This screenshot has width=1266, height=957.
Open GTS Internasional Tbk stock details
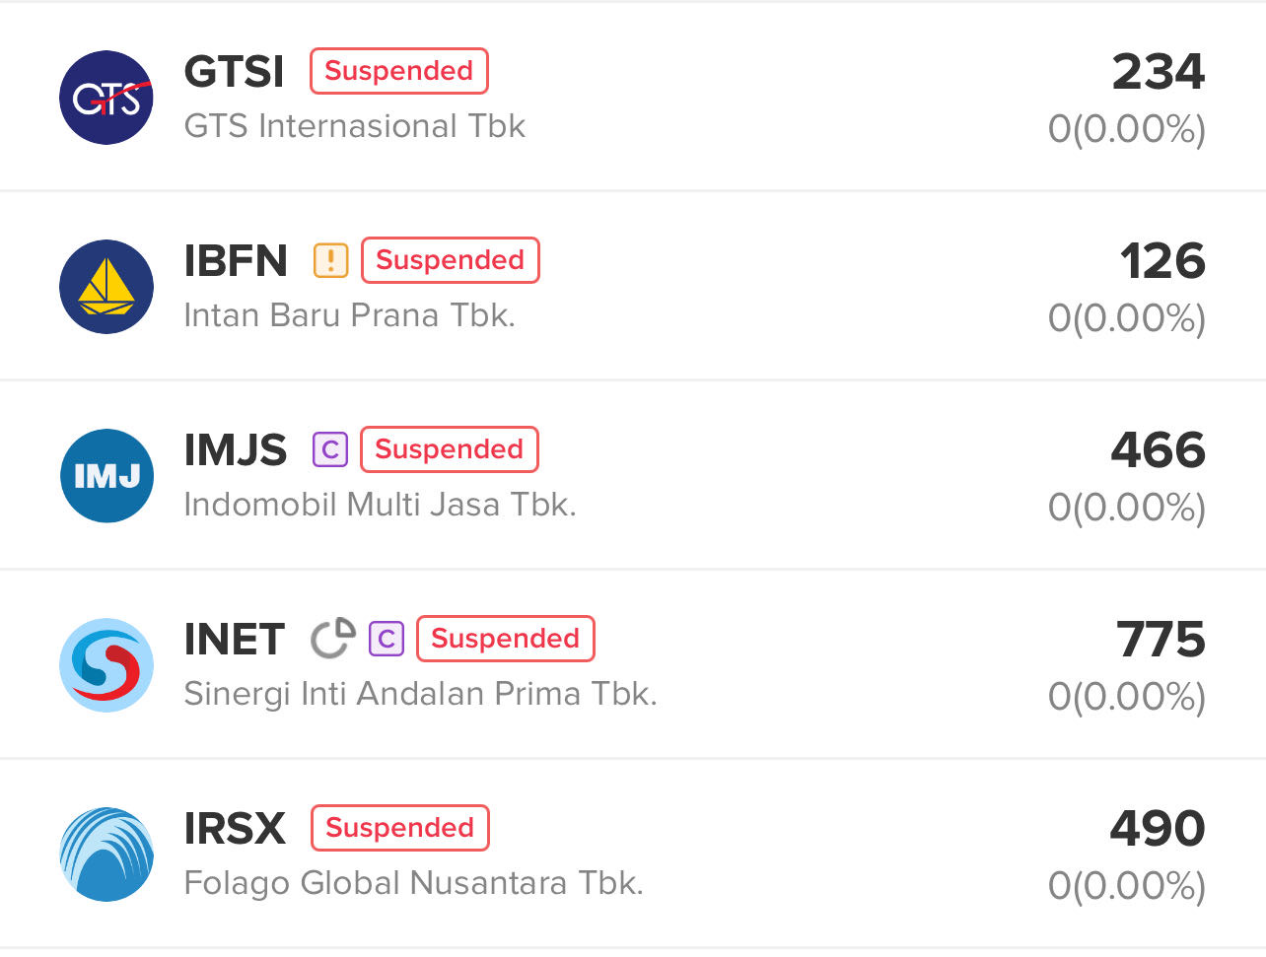355,126
